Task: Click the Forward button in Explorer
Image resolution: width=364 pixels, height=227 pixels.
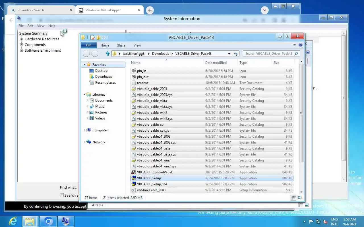Action: [x=95, y=54]
